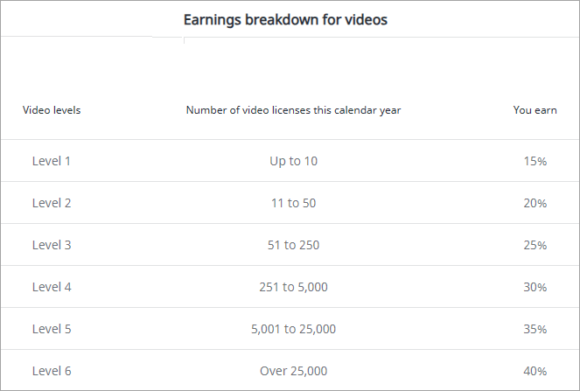Screen dimensions: 580x391
Task: Click the 'Level 5' row label
Action: tap(52, 329)
